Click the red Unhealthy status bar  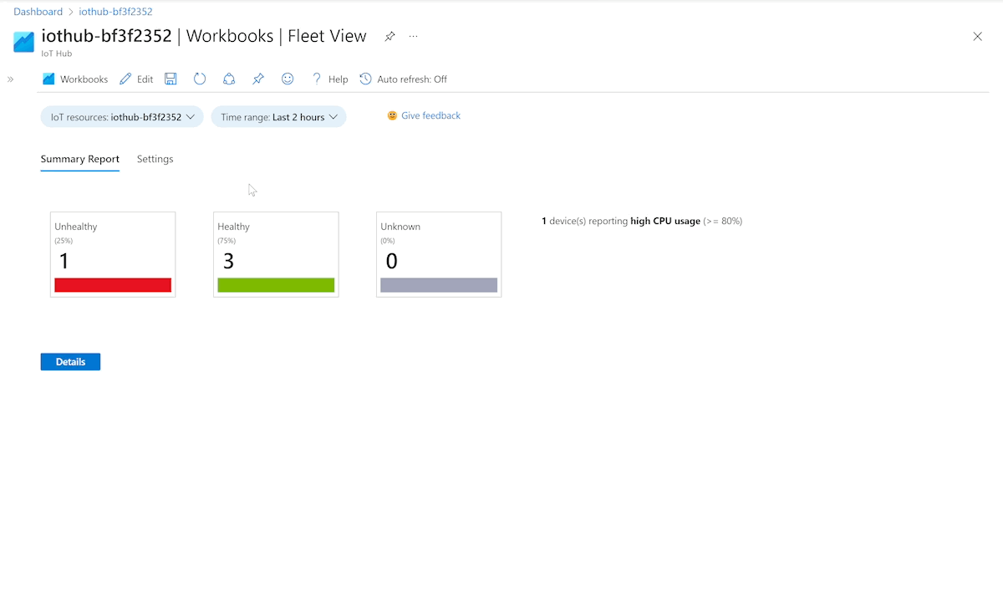click(x=113, y=285)
